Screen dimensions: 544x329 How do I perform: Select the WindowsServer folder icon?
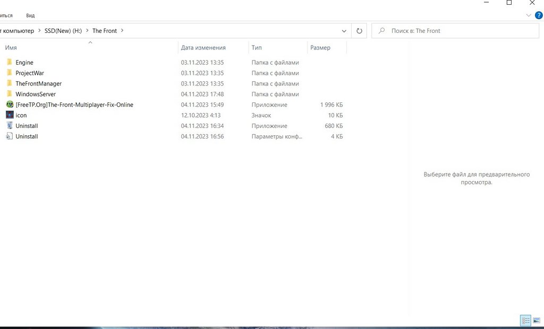pyautogui.click(x=10, y=94)
